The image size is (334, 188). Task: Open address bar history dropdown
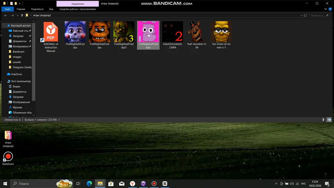click(301, 15)
